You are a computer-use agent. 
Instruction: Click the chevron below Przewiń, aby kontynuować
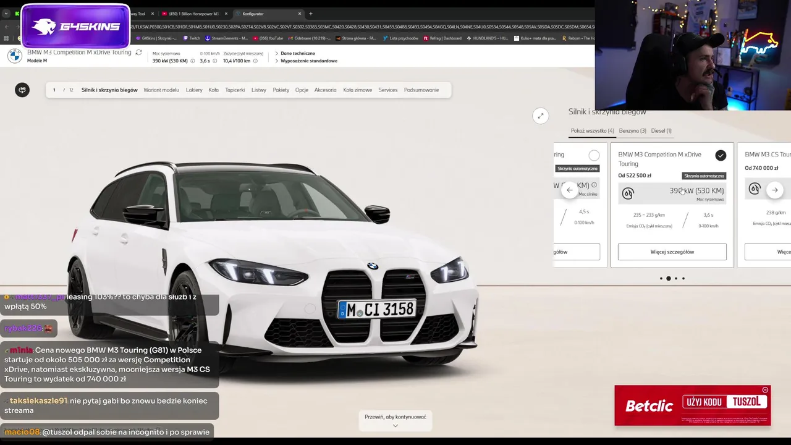tap(395, 425)
